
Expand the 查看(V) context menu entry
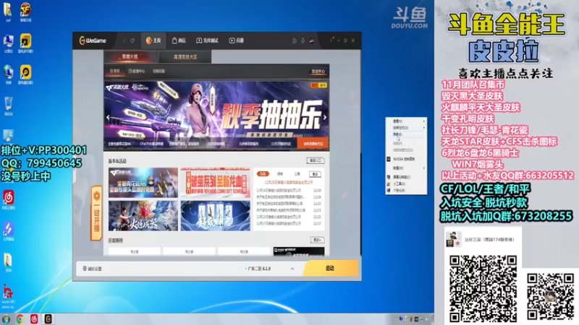pyautogui.click(x=406, y=121)
